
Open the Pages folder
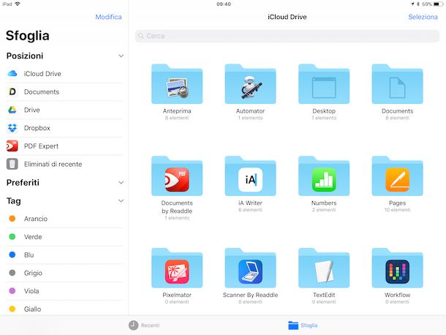(397, 176)
